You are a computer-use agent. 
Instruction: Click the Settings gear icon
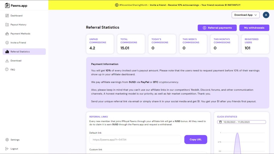click(7, 140)
